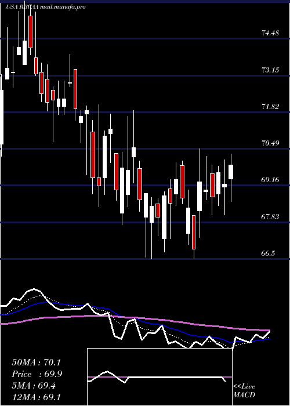Click the MACD inset chart panel
Image resolution: width=290 pixels, height=406 pixels.
click(159, 377)
